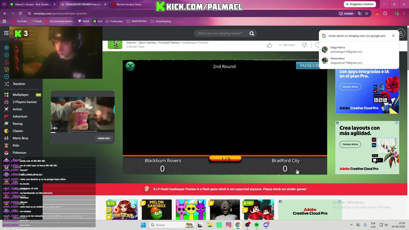Choose the Diego Palma Google account
This screenshot has width=409, height=230.
pyautogui.click(x=359, y=50)
